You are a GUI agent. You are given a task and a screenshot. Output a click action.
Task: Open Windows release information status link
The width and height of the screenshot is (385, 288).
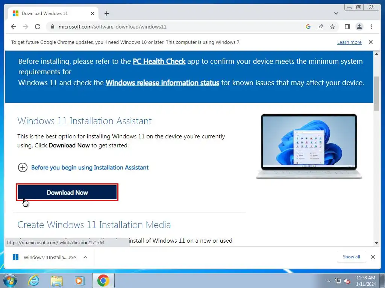coord(162,82)
